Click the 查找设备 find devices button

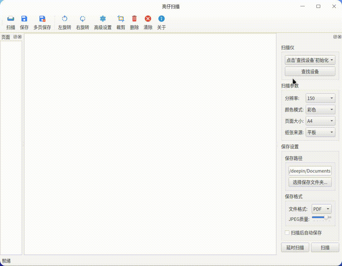310,71
